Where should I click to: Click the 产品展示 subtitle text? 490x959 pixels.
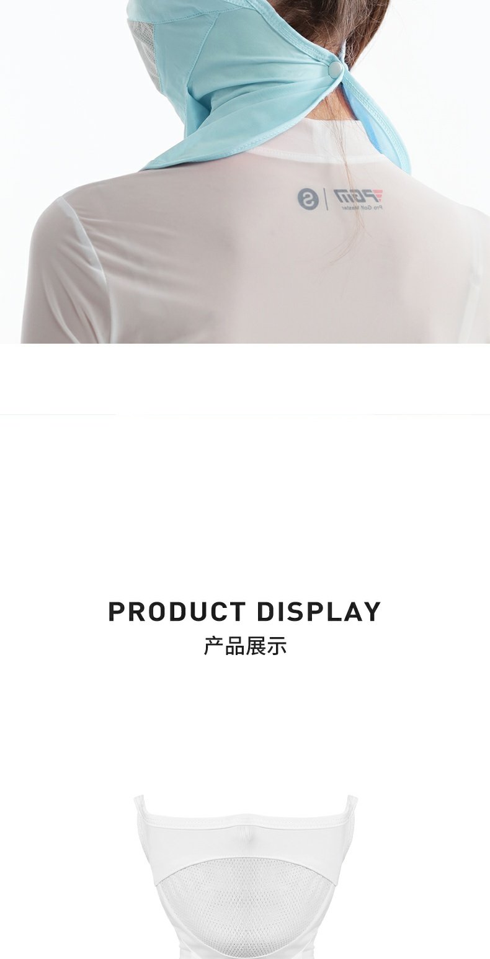(245, 646)
